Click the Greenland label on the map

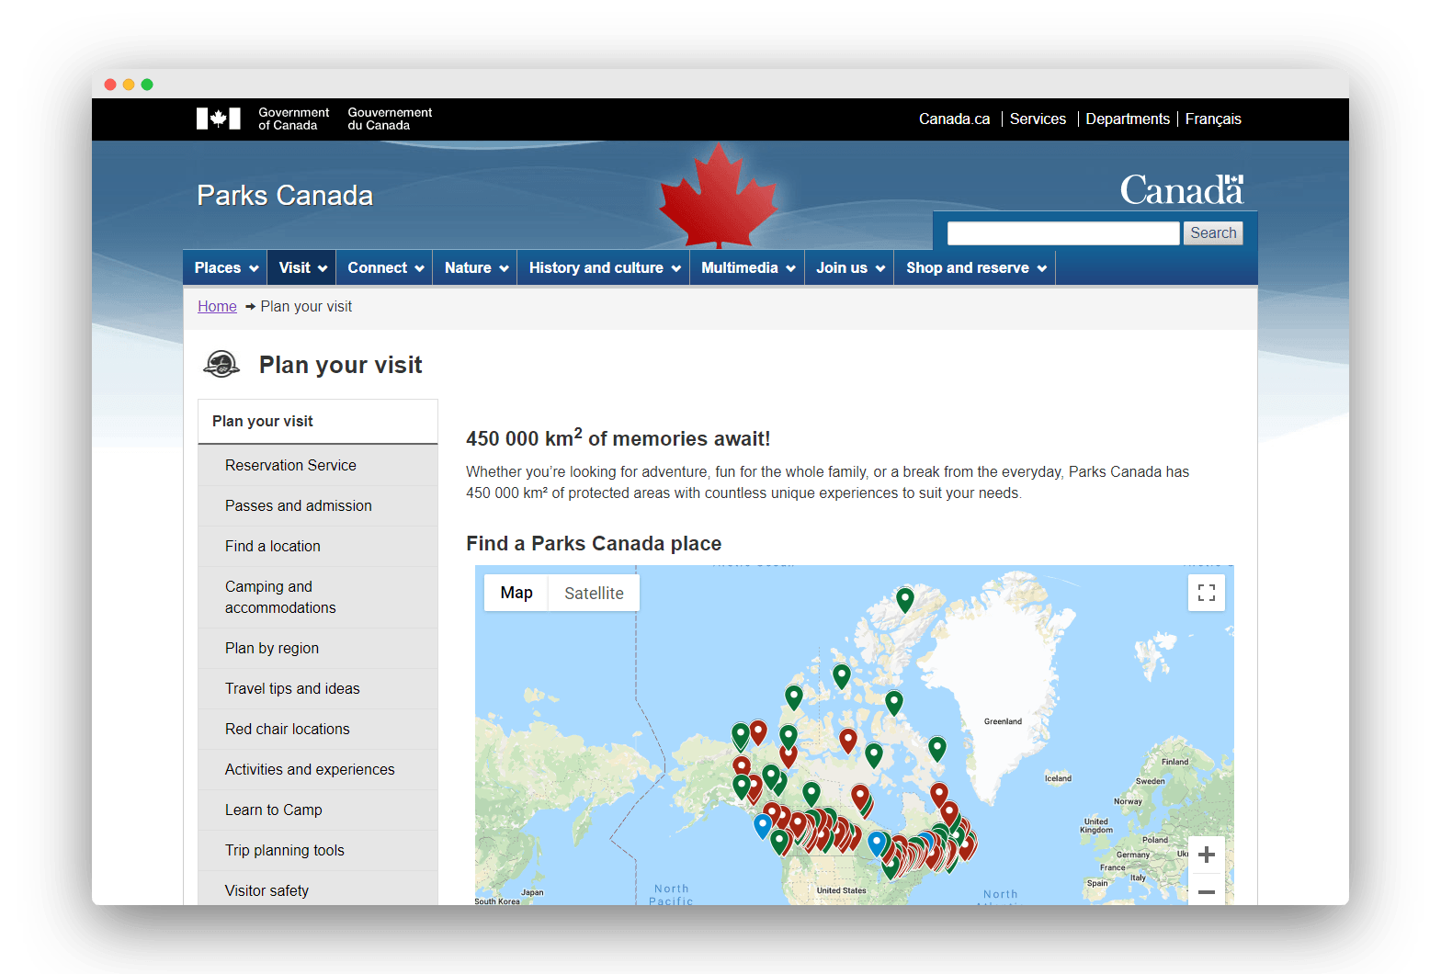click(1003, 721)
